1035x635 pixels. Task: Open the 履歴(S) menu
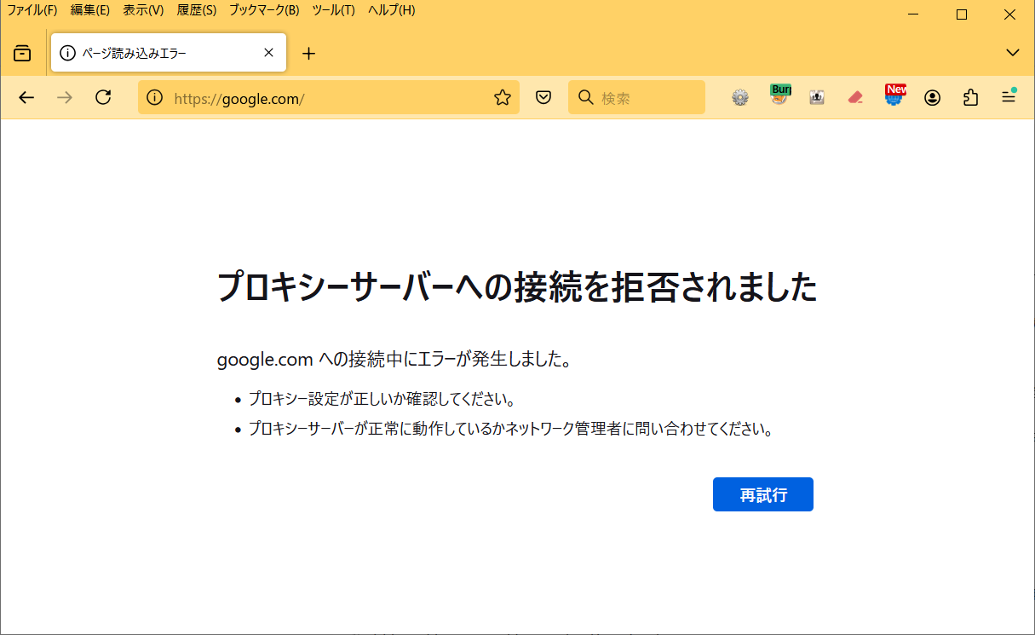coord(197,10)
